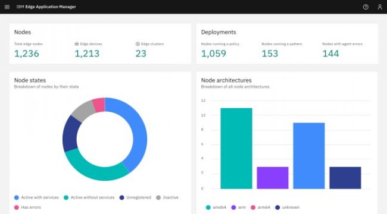The image size is (387, 214).
Task: Click the 'Total edge nodes' label
Action: pos(29,44)
